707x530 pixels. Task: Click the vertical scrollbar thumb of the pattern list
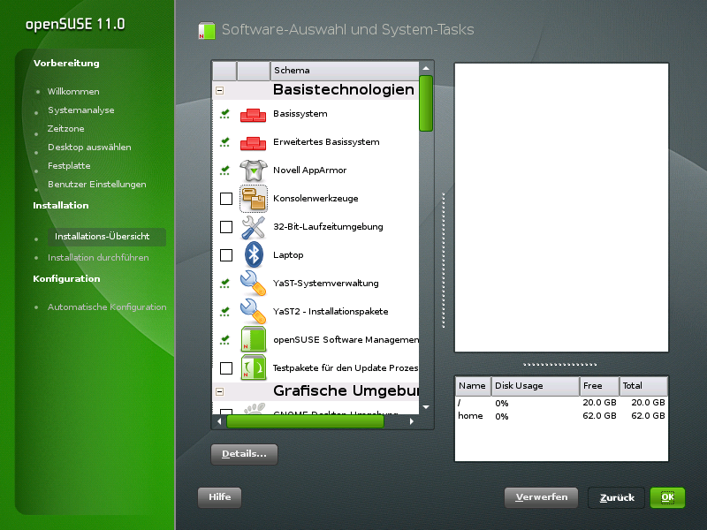coord(426,103)
